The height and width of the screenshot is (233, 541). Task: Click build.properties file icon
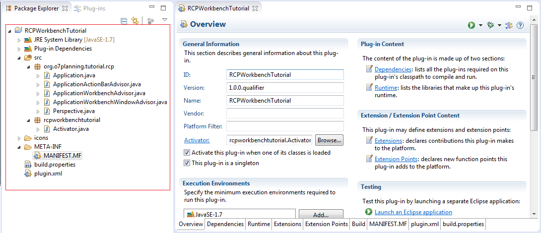28,165
